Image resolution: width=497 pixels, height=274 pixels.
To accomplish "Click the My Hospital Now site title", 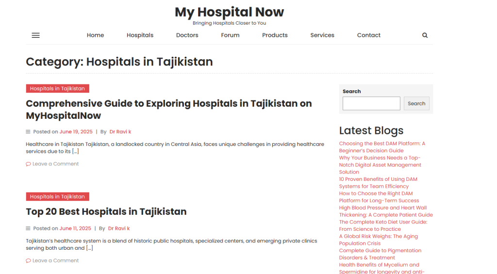I will (x=229, y=12).
